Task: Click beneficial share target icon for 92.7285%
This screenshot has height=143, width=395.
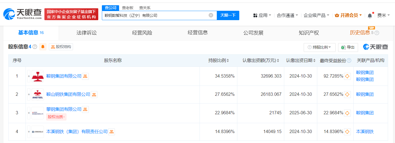Action: click(347, 76)
